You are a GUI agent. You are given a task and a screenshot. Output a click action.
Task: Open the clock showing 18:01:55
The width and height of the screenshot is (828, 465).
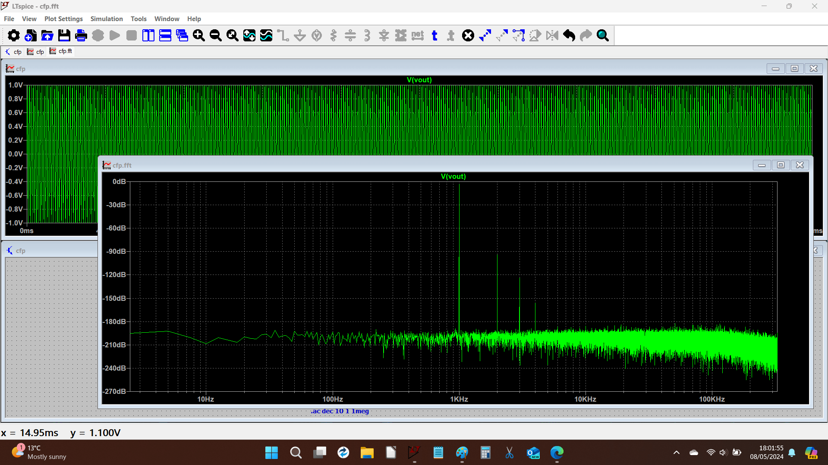[767, 453]
